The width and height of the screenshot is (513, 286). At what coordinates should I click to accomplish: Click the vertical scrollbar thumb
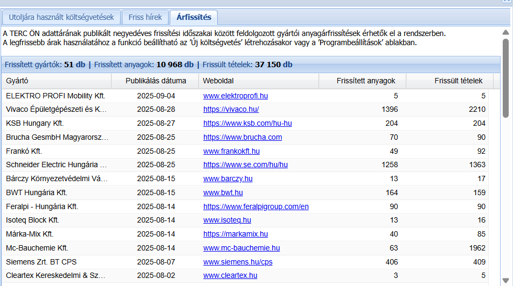coord(506,78)
